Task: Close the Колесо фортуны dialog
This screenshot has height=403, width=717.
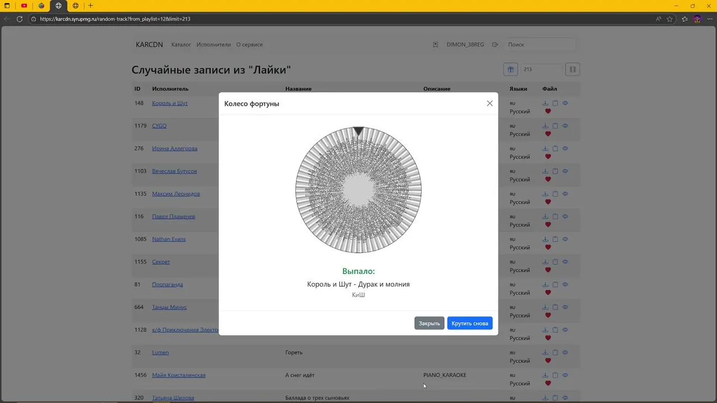Action: pos(490,104)
